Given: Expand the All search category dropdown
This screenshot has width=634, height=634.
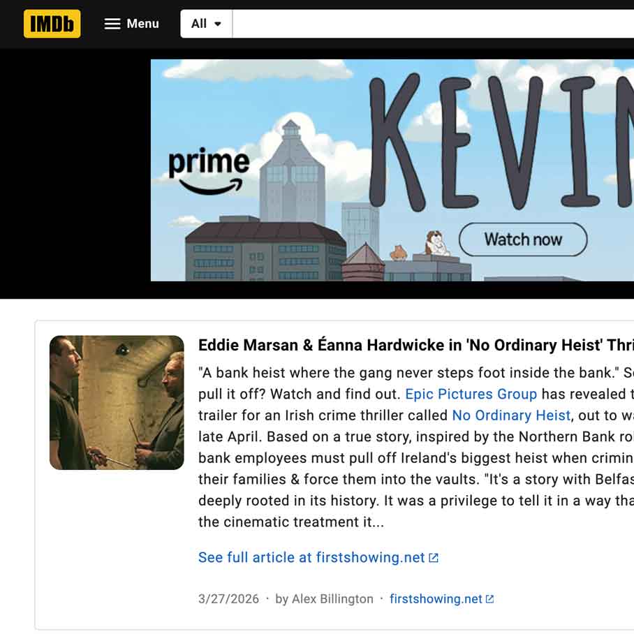Looking at the screenshot, I should point(206,24).
